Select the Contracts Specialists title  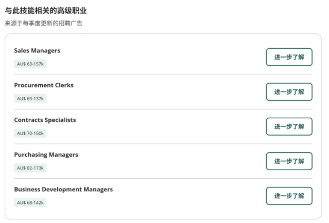[45, 120]
